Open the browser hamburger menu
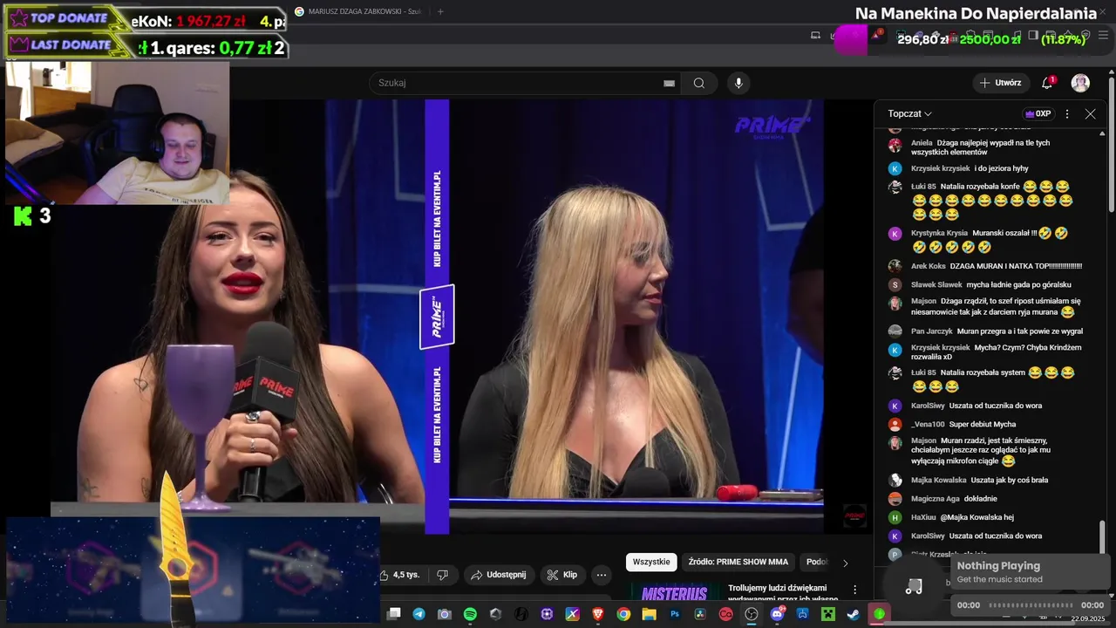 pyautogui.click(x=1101, y=36)
